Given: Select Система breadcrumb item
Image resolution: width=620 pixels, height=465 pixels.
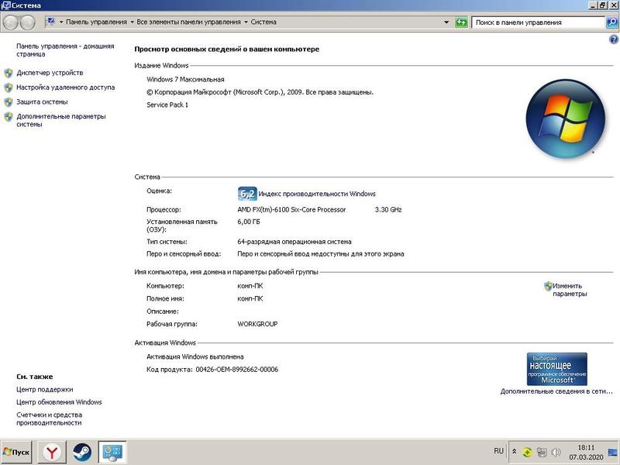Looking at the screenshot, I should tap(263, 22).
